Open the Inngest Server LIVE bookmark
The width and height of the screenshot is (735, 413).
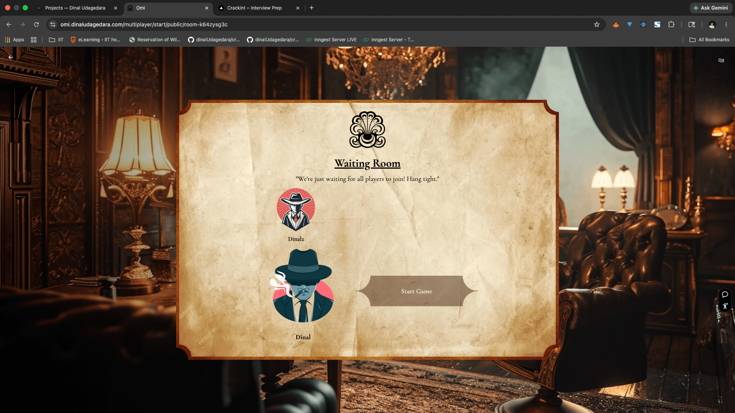pos(331,40)
